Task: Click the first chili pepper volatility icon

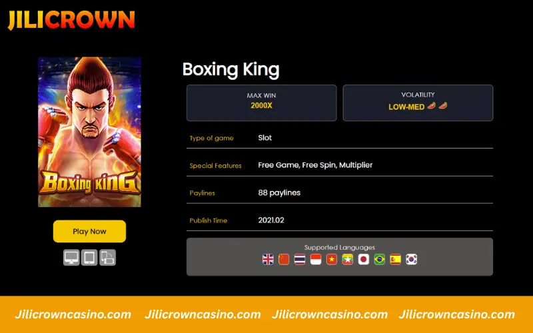Action: point(431,106)
